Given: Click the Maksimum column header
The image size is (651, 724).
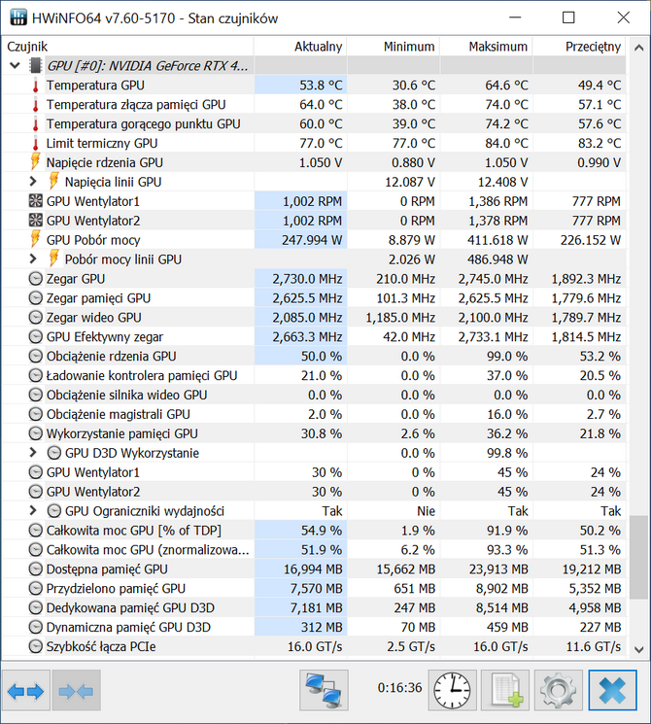Looking at the screenshot, I should pos(486,47).
